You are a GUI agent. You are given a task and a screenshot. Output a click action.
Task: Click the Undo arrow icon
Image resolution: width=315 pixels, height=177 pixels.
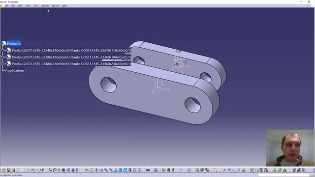(x=32, y=170)
